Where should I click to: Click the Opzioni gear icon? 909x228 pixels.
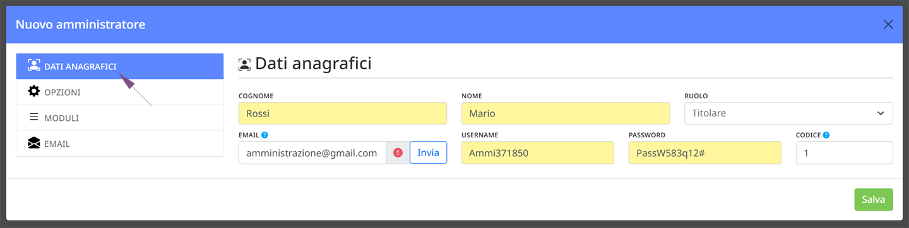[34, 91]
